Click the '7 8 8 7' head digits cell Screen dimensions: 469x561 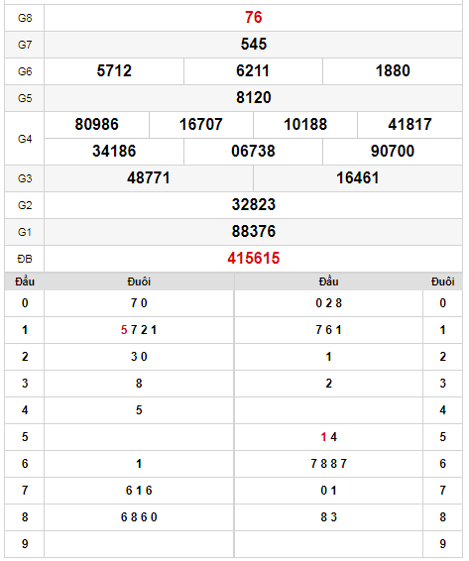coord(328,464)
